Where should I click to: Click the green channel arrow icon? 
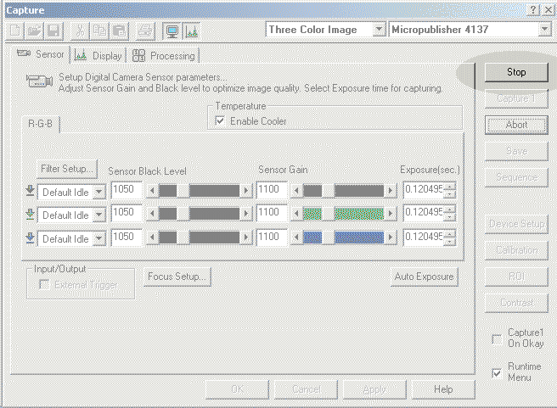pos(31,215)
